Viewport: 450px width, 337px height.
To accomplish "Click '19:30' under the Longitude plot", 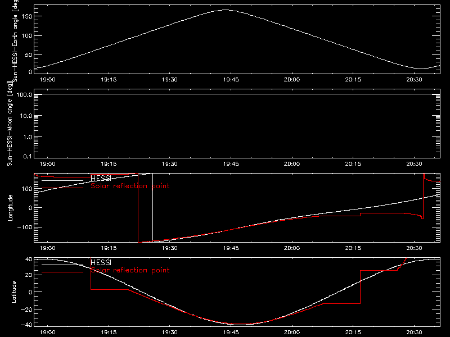I will (170, 248).
